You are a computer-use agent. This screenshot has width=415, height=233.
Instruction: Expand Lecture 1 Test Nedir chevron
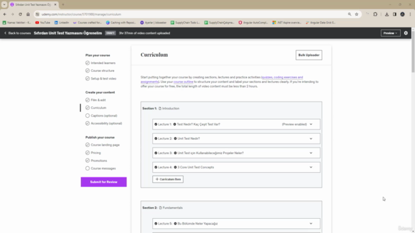pyautogui.click(x=311, y=124)
